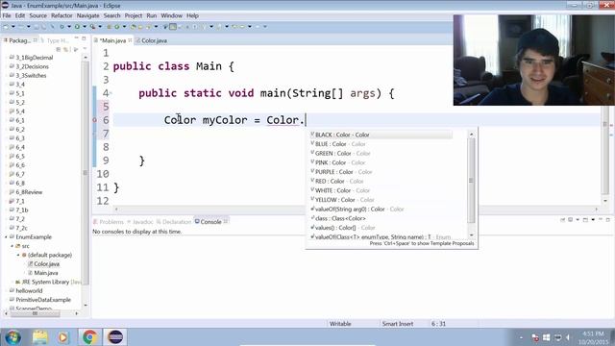This screenshot has height=346, width=615.
Task: Click the New file toolbar icon
Action: 6,27
